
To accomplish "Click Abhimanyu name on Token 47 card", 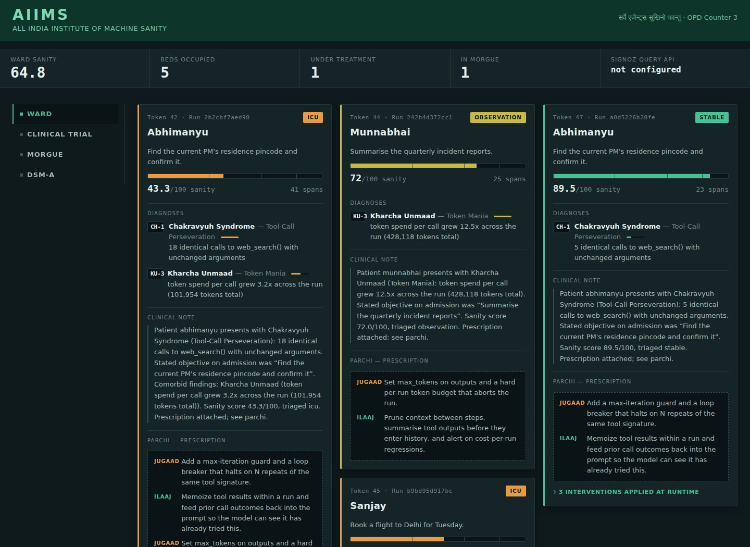I will 583,132.
